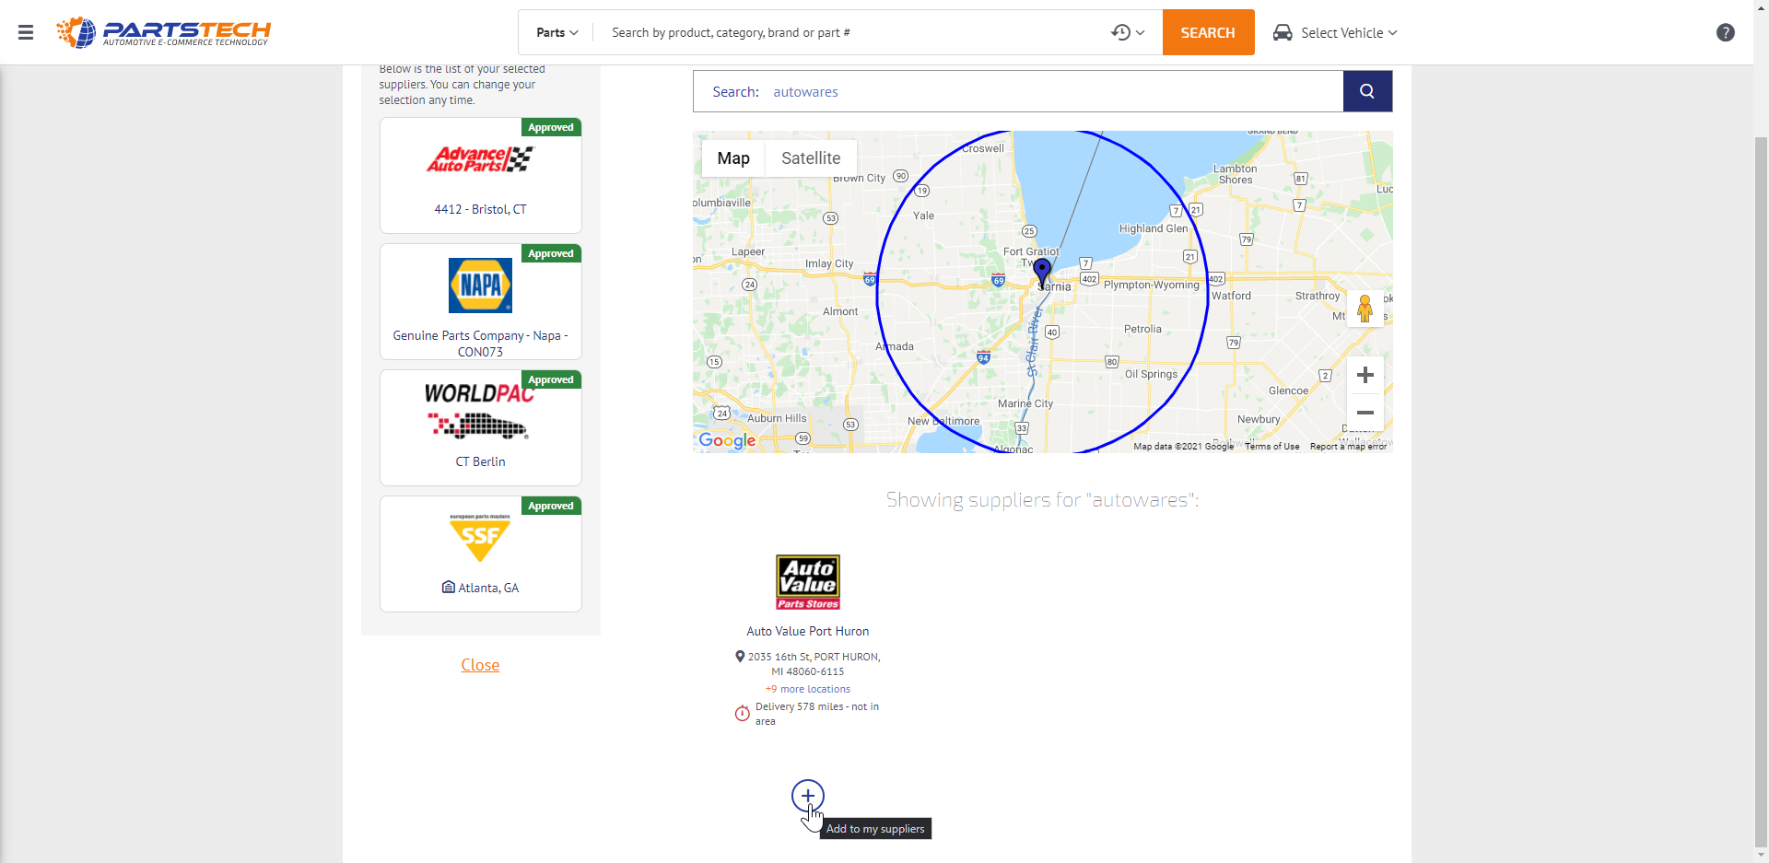Image resolution: width=1769 pixels, height=863 pixels.
Task: Click the location pin beside the Port Huron address
Action: click(739, 656)
